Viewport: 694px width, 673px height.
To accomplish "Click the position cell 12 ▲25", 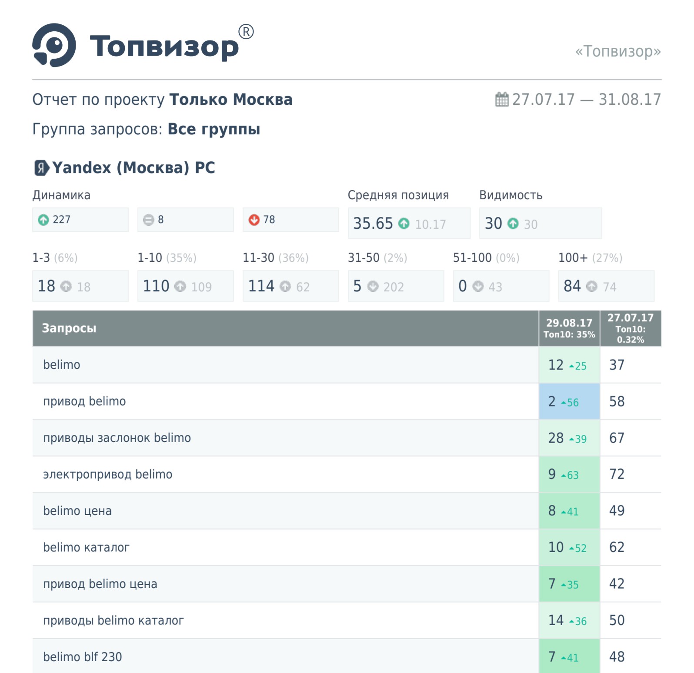I will pyautogui.click(x=569, y=365).
